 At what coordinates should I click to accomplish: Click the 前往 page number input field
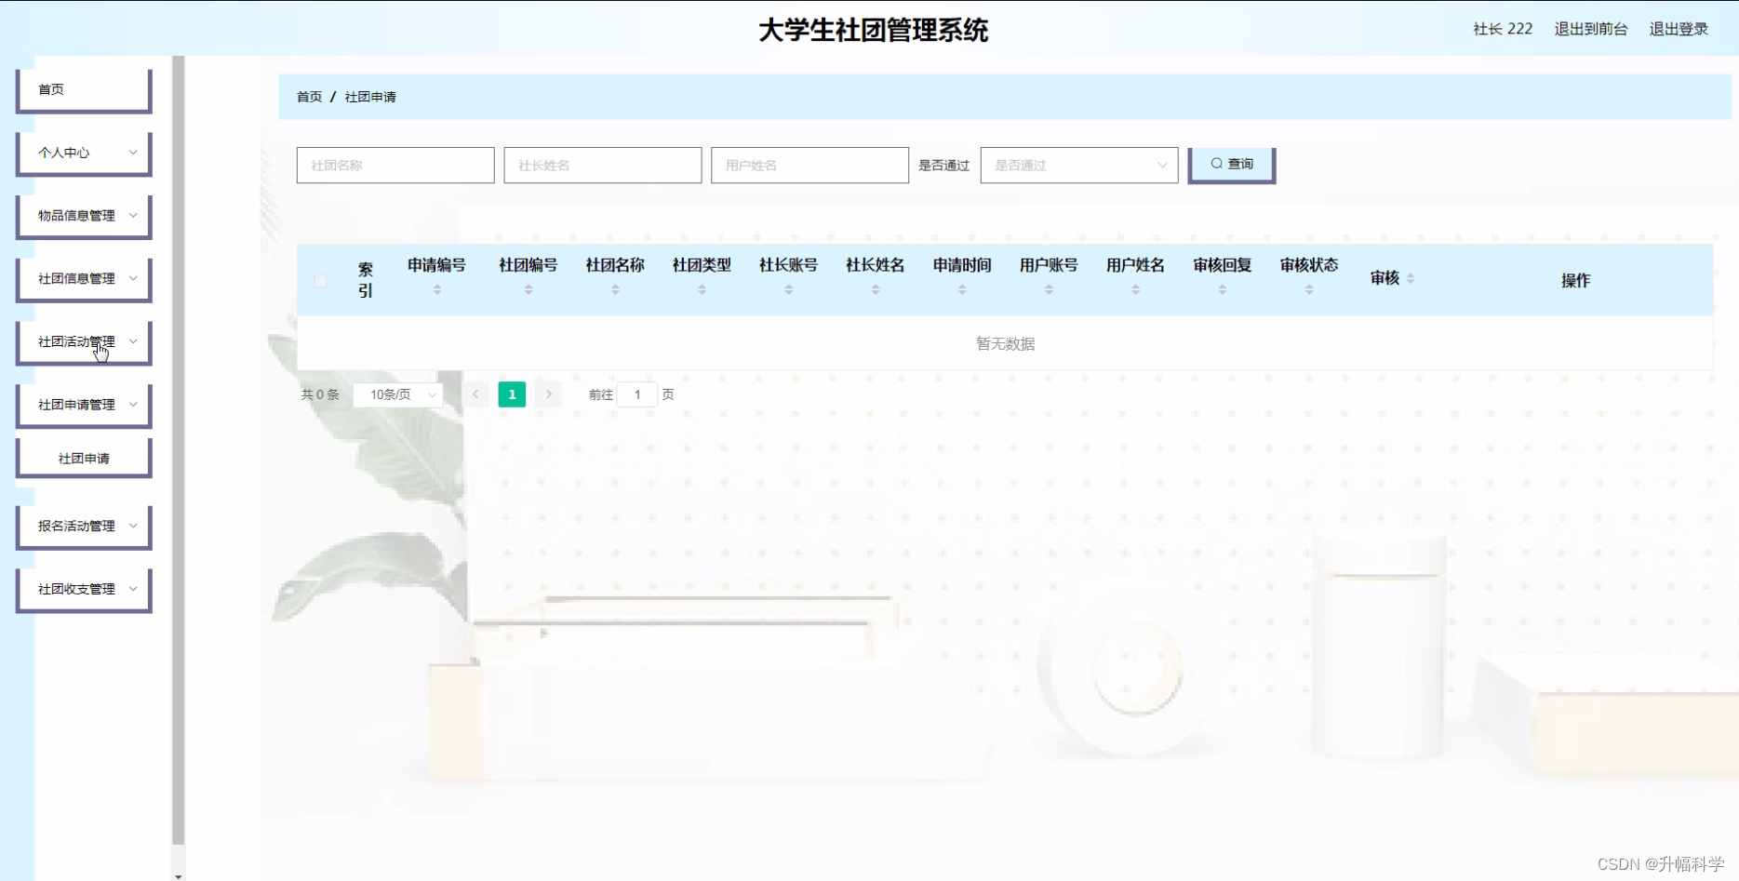point(637,394)
